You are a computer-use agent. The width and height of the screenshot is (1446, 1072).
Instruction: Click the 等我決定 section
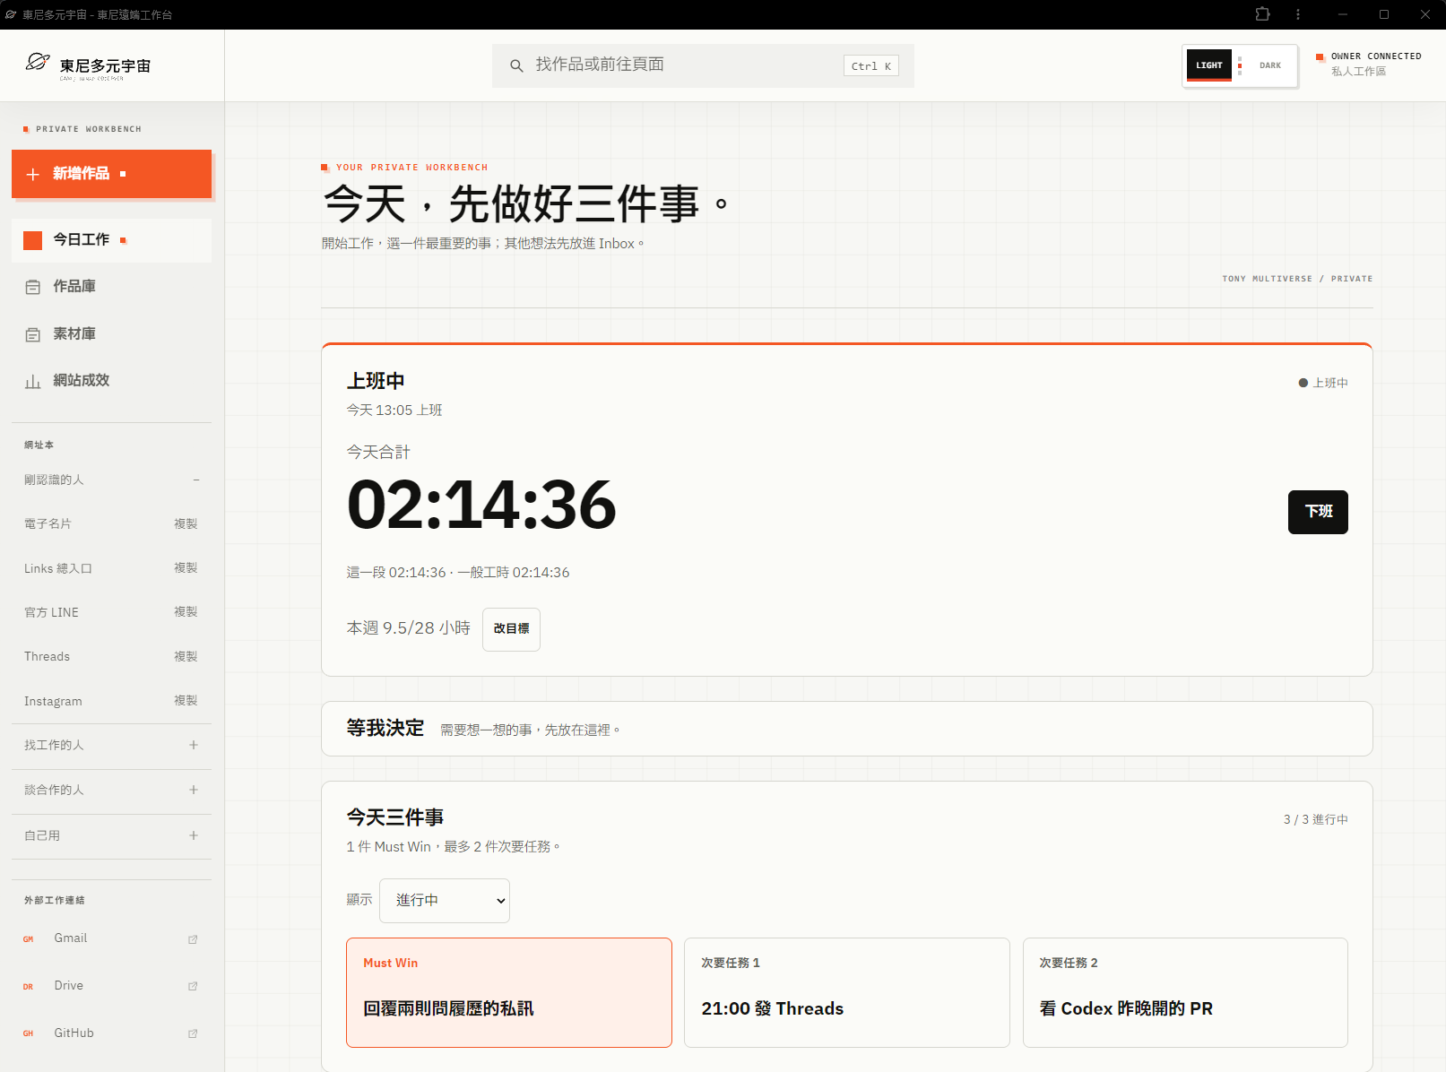[847, 729]
